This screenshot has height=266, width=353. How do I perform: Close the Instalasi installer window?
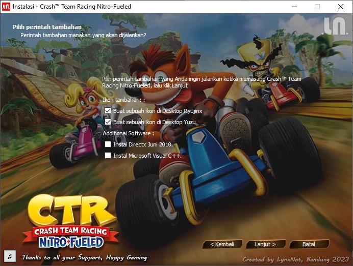pyautogui.click(x=341, y=7)
